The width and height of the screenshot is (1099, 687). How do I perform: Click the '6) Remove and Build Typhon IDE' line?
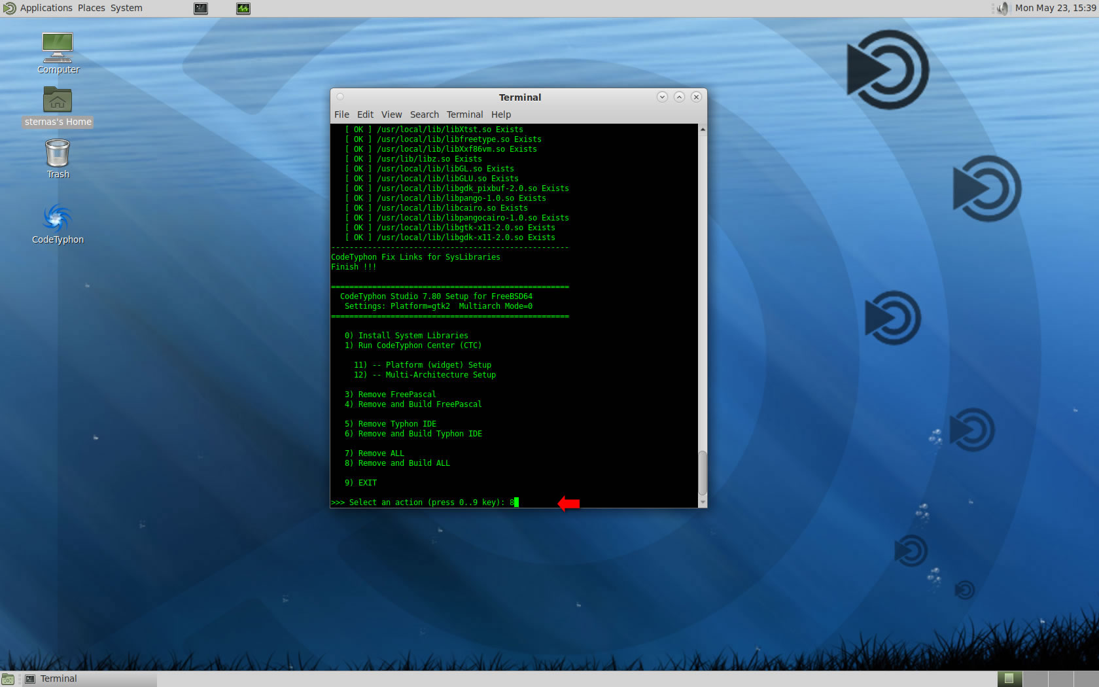click(413, 434)
